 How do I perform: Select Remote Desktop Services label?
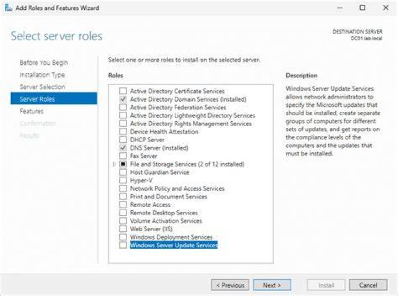tap(164, 212)
